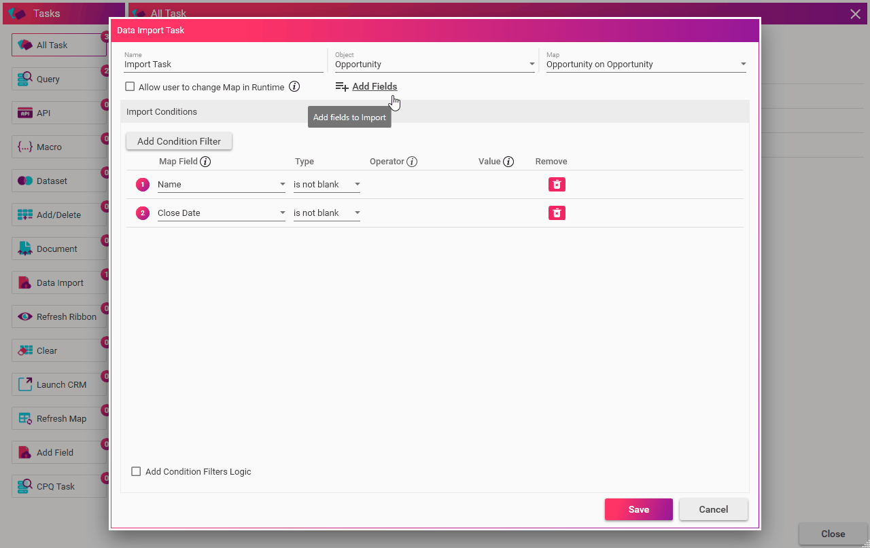870x548 pixels.
Task: Delete the Name condition row
Action: click(557, 185)
